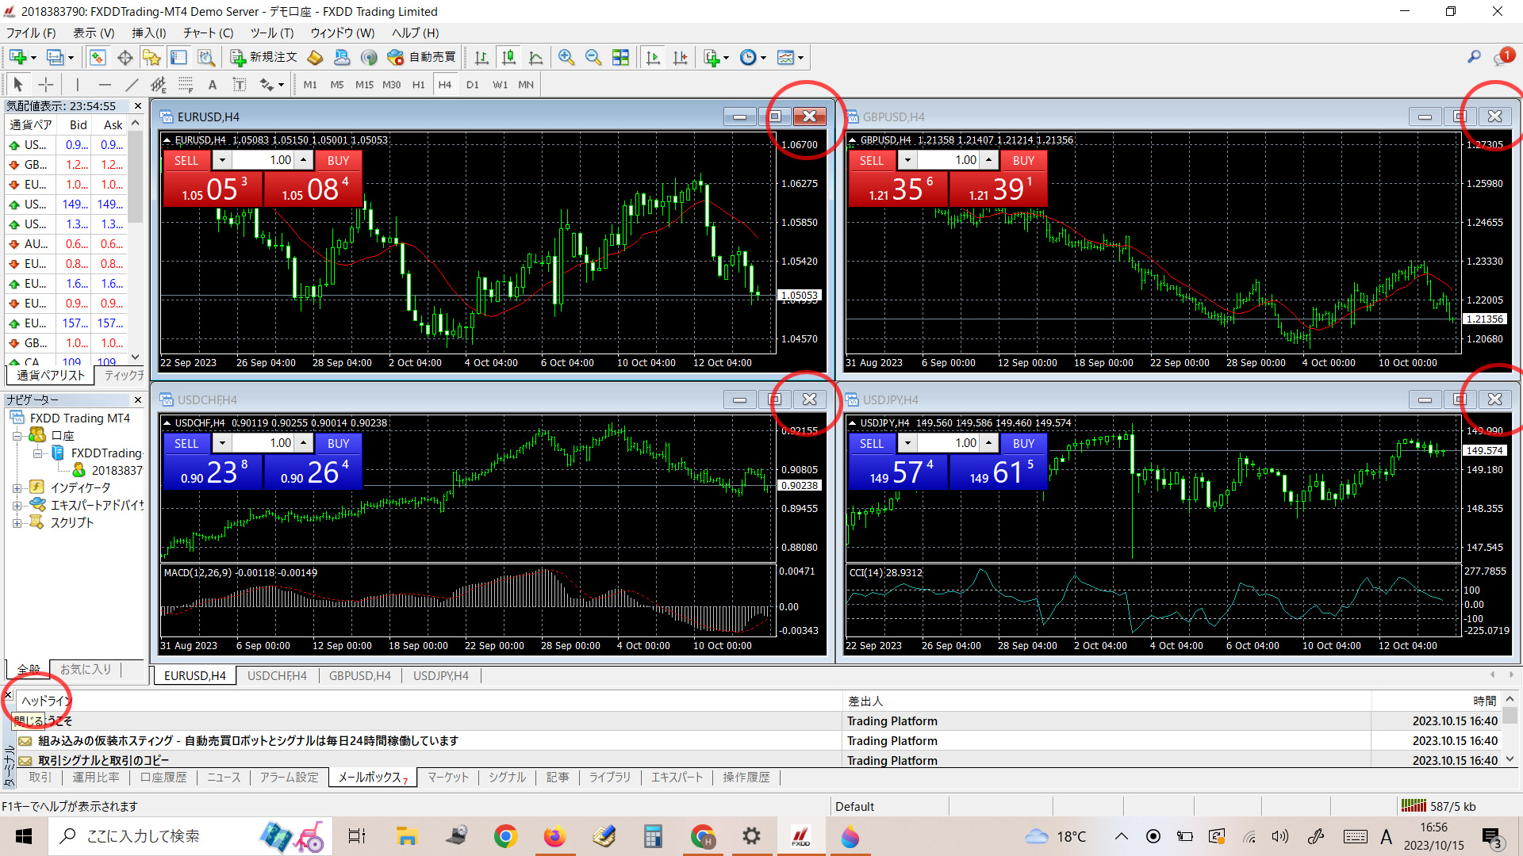Tile windows with the grid icon

coord(620,57)
